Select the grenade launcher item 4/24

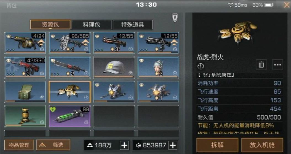tap(25, 43)
